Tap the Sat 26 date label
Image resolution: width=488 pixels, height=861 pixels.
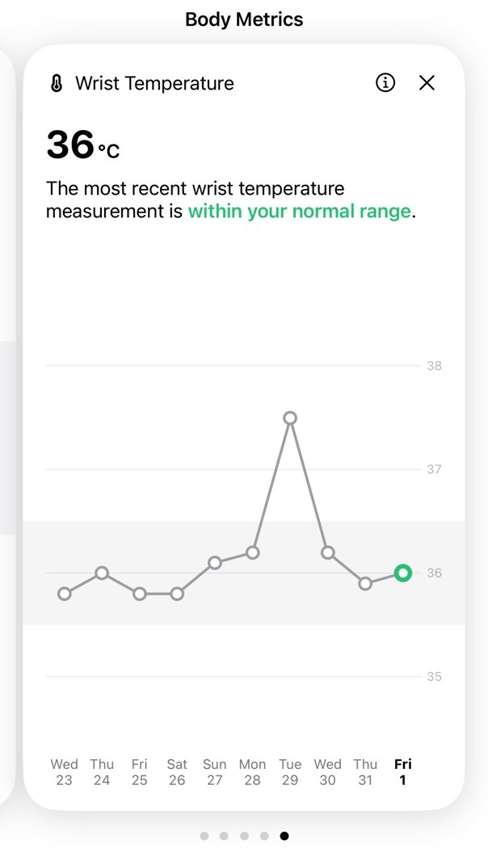177,771
